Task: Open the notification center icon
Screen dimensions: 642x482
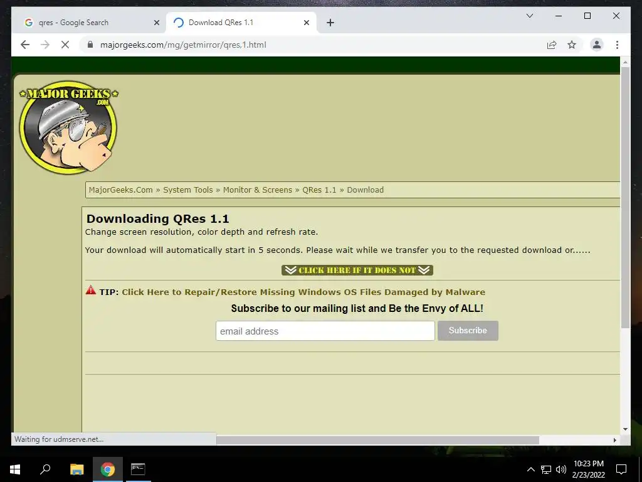Action: pyautogui.click(x=621, y=469)
